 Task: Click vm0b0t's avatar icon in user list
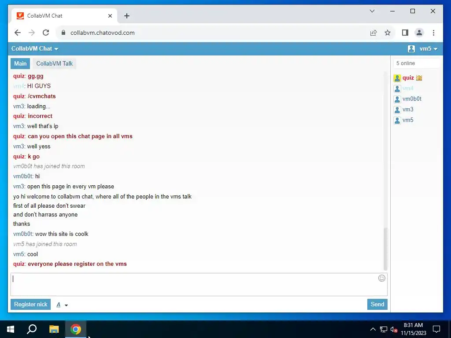click(397, 99)
